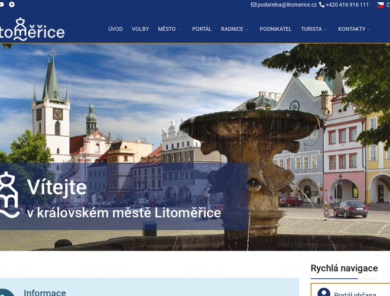Click the +420 416 916 111 phone link
This screenshot has height=296, width=390.
pyautogui.click(x=347, y=5)
